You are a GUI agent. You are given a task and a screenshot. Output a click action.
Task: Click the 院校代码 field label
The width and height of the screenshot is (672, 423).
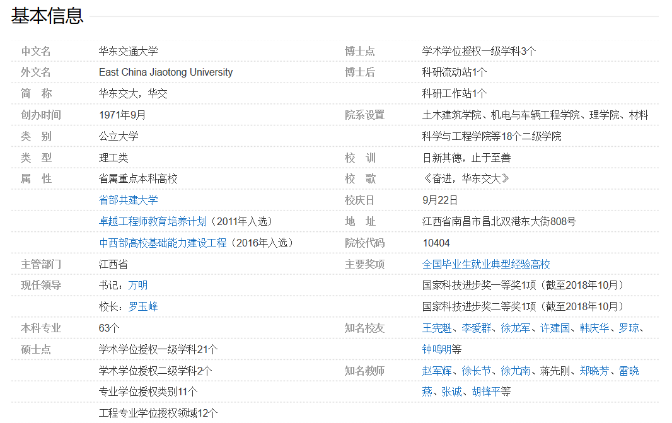coord(364,243)
